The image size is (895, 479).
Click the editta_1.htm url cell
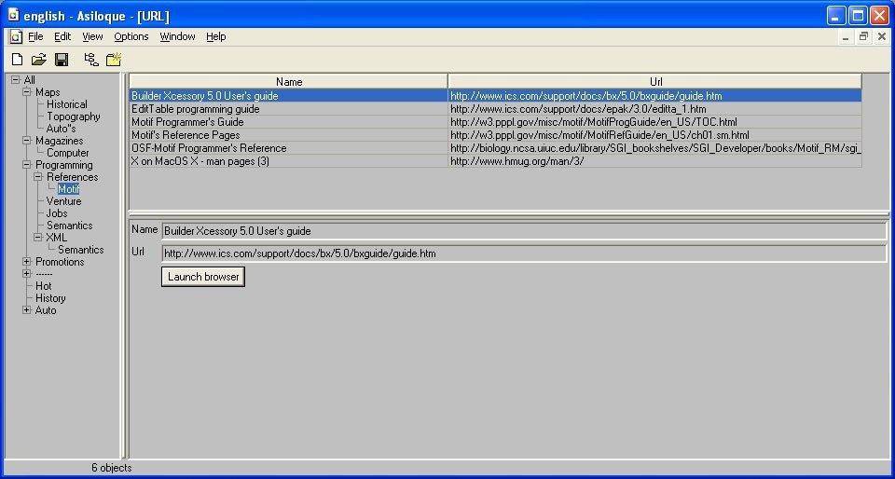click(x=655, y=109)
